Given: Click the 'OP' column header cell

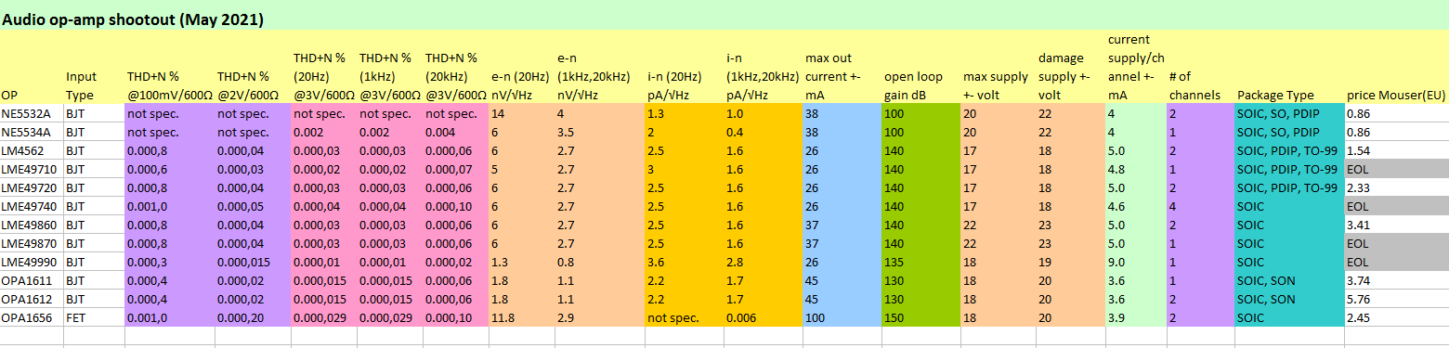Looking at the screenshot, I should coord(32,66).
